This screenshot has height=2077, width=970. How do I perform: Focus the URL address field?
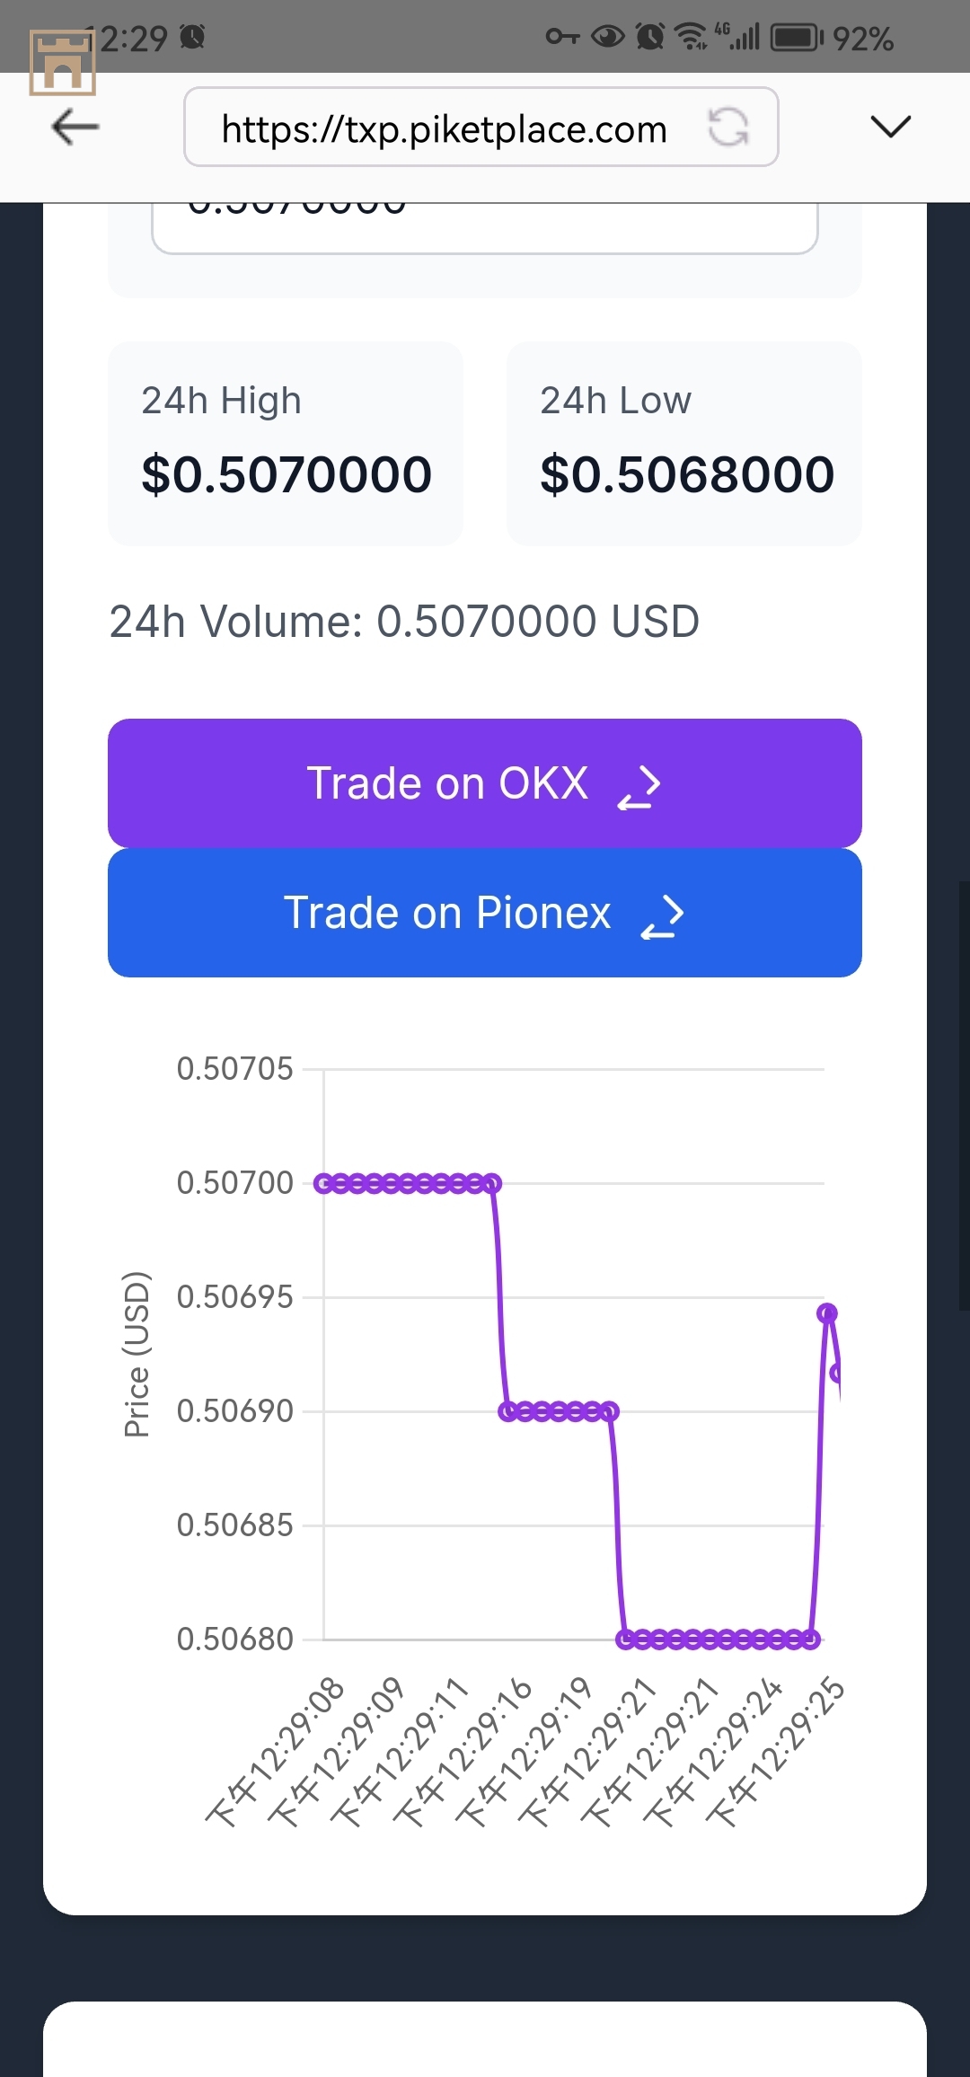pyautogui.click(x=481, y=127)
